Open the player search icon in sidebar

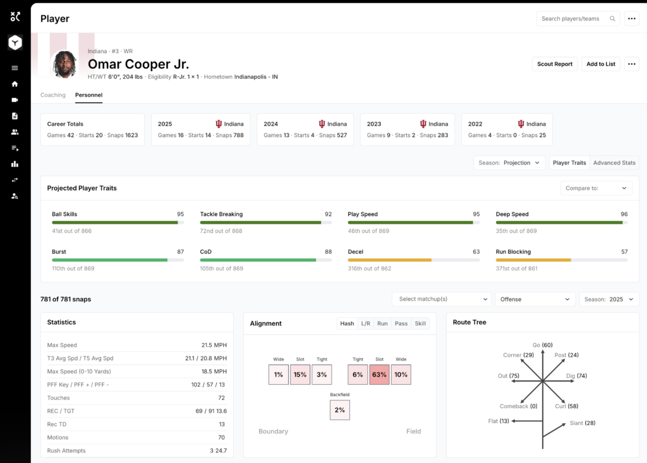(15, 196)
